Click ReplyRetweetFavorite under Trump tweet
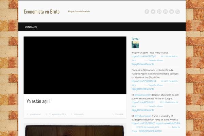The height and width of the screenshot is (136, 204). [x=150, y=131]
